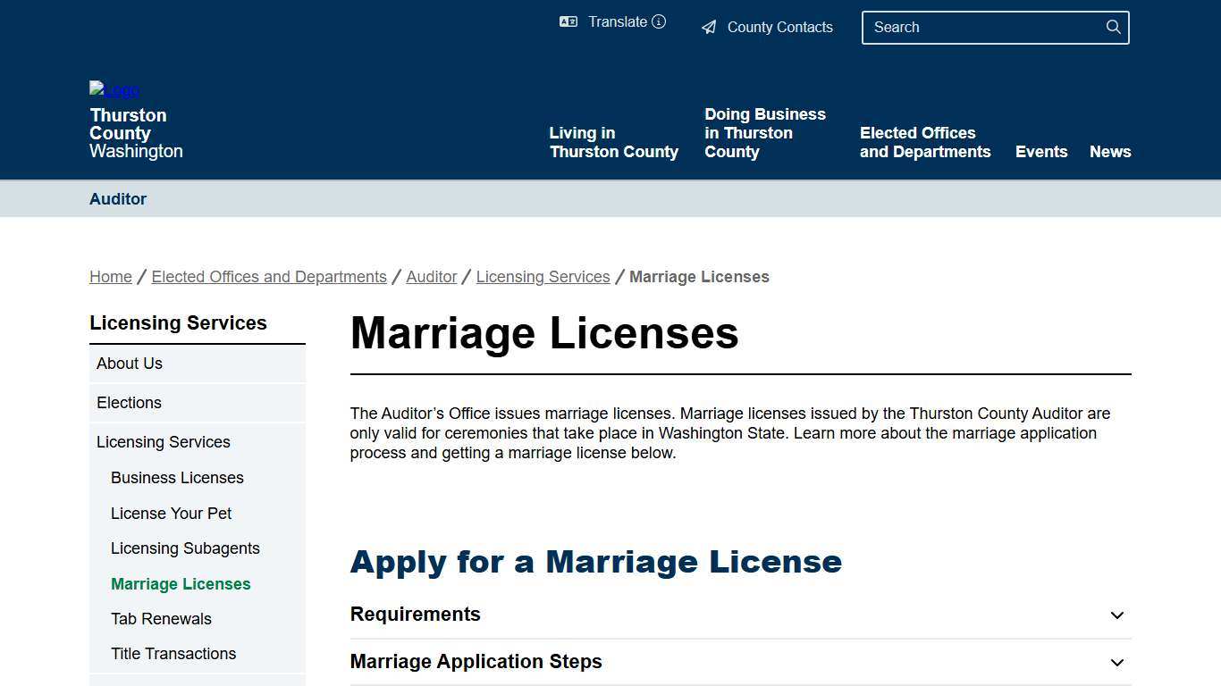
Task: Select Events in the navigation bar
Action: [1041, 151]
